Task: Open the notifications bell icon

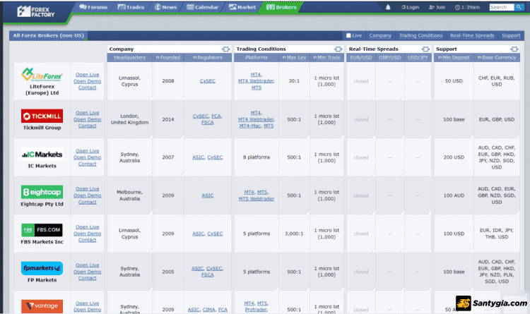Action: [388, 7]
